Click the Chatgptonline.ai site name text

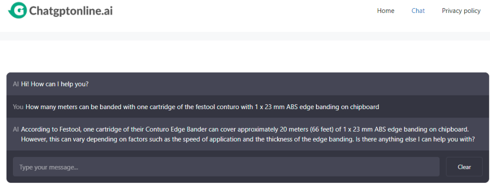tap(71, 11)
